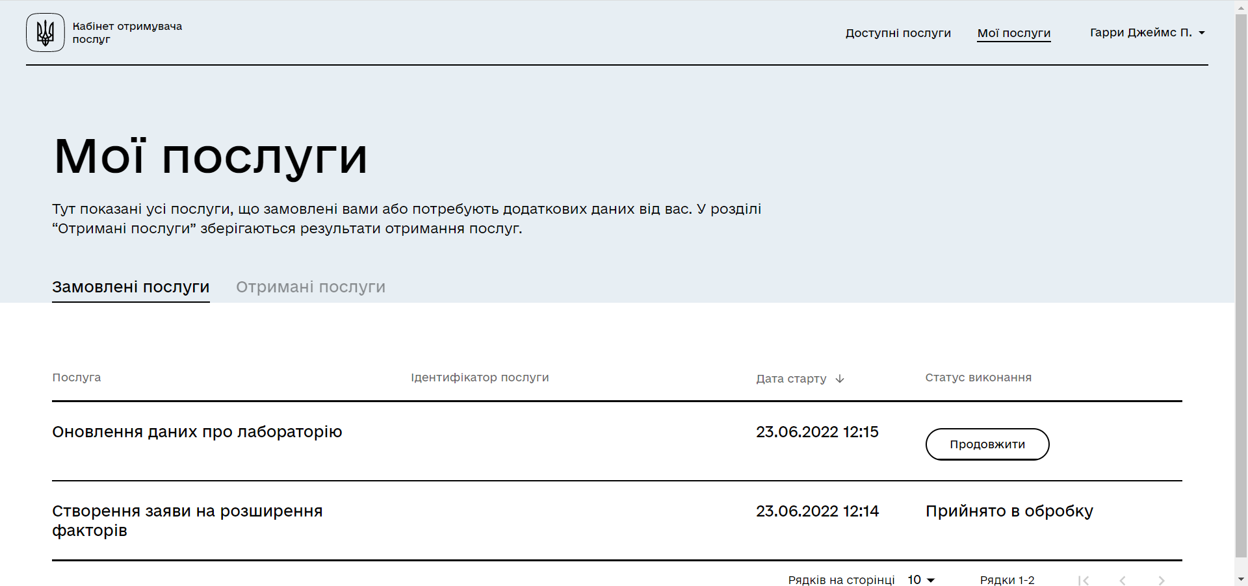Click the scrollbar down arrow
Image resolution: width=1248 pixels, height=586 pixels.
click(x=1241, y=579)
